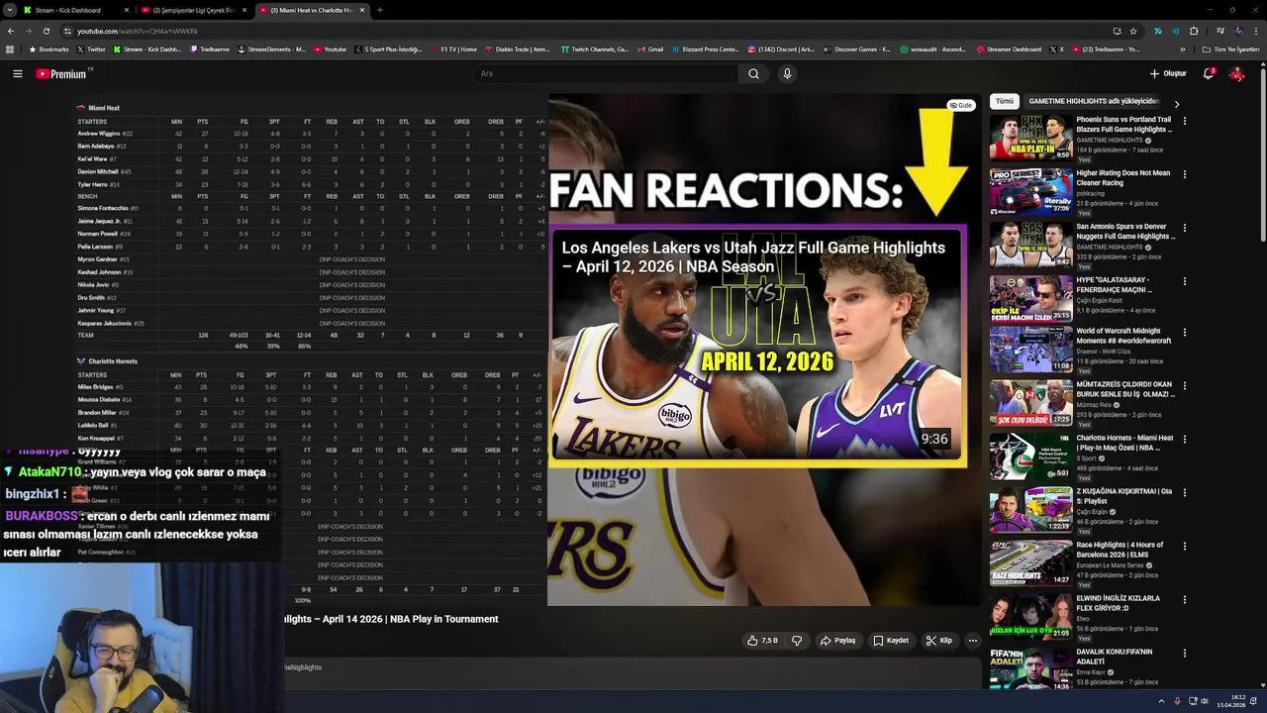Open the browser extensions puzzle icon
The image size is (1267, 713).
tap(1194, 31)
